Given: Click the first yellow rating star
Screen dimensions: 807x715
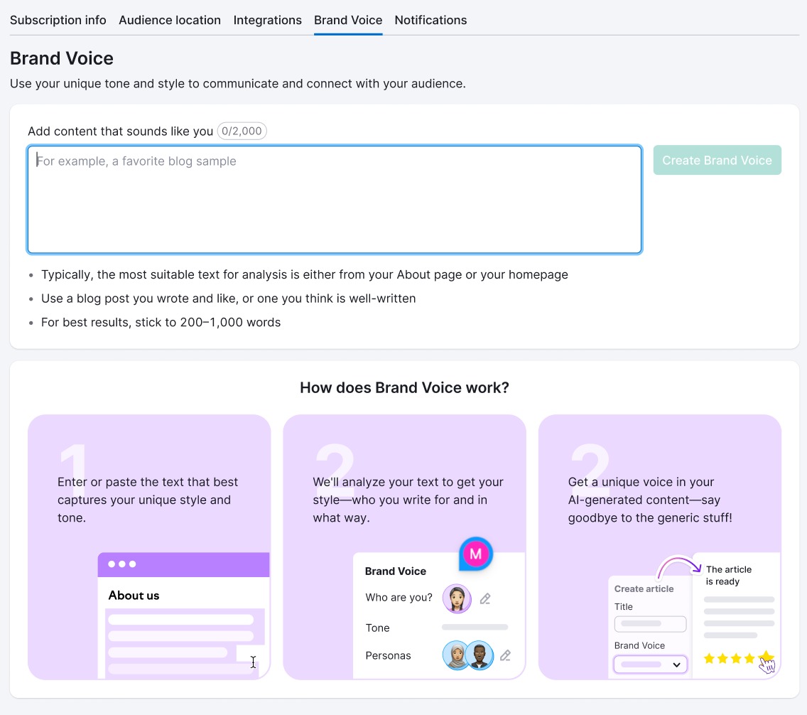Looking at the screenshot, I should coord(709,658).
